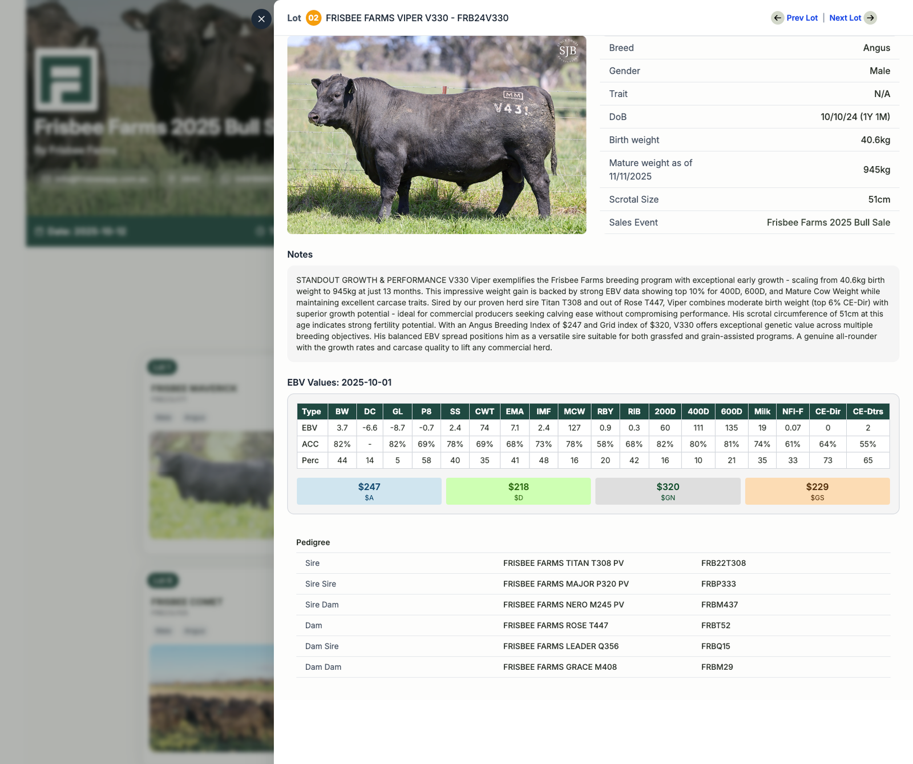Click the 400D column header
This screenshot has height=764, width=913.
698,411
